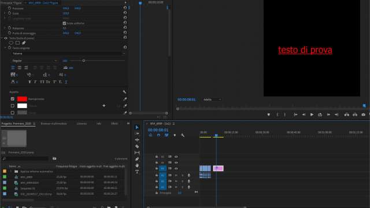Pick fill color with the red swatch eyedropper
Screen dimensions: 370x208
(125, 99)
